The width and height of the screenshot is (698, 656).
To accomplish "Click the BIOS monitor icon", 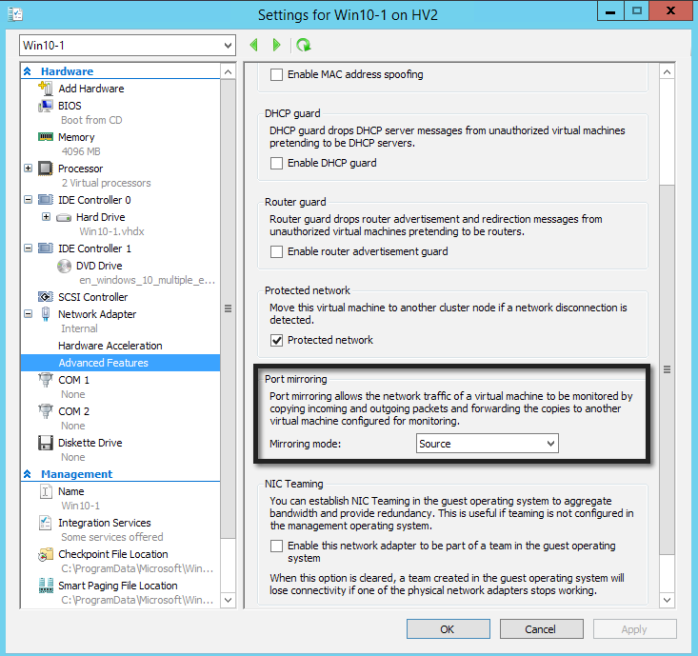I will pos(46,106).
